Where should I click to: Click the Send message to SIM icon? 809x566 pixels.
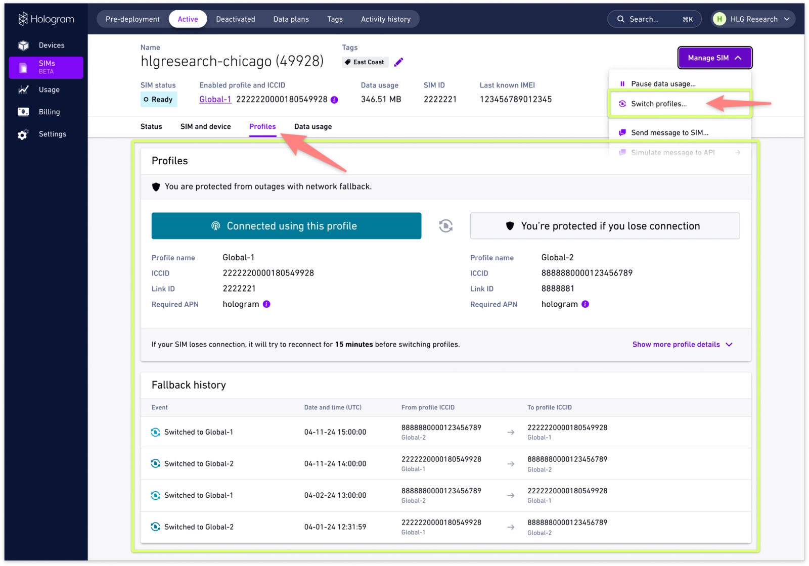[x=622, y=132]
